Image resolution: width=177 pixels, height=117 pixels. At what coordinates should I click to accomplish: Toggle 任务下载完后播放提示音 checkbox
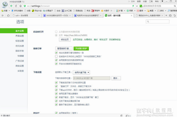[x=56, y=101]
